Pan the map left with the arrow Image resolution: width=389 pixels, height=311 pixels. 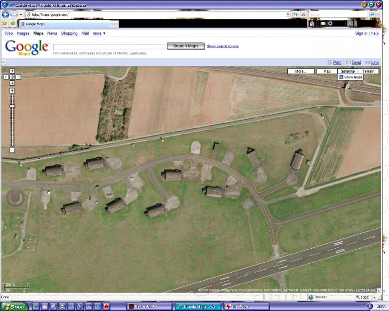point(6,77)
